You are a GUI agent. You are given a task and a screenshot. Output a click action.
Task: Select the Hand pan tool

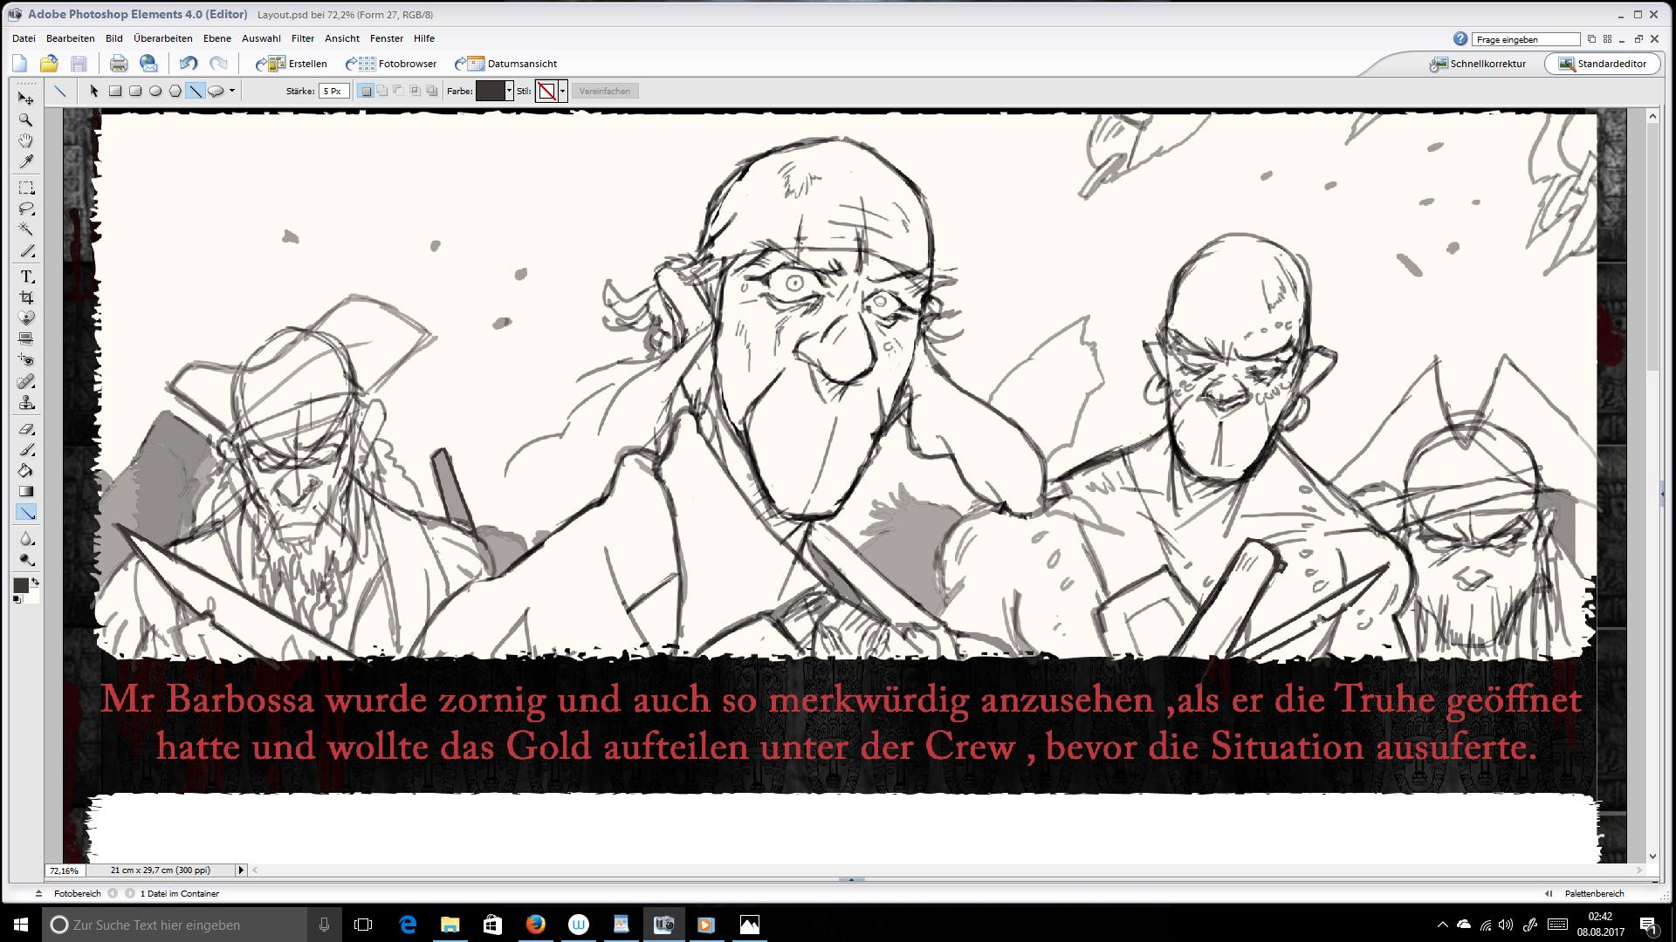point(26,141)
